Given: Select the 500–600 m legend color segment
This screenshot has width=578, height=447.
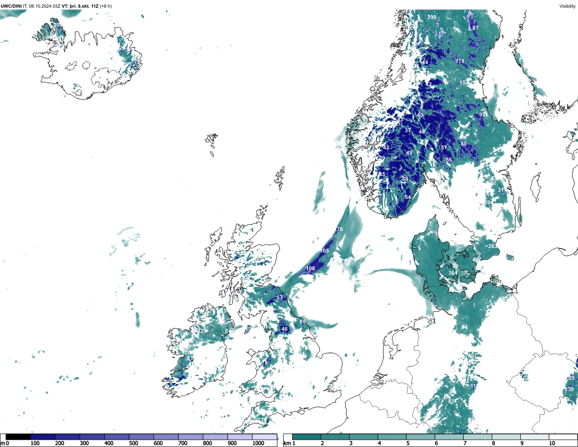Looking at the screenshot, I should click(x=141, y=437).
